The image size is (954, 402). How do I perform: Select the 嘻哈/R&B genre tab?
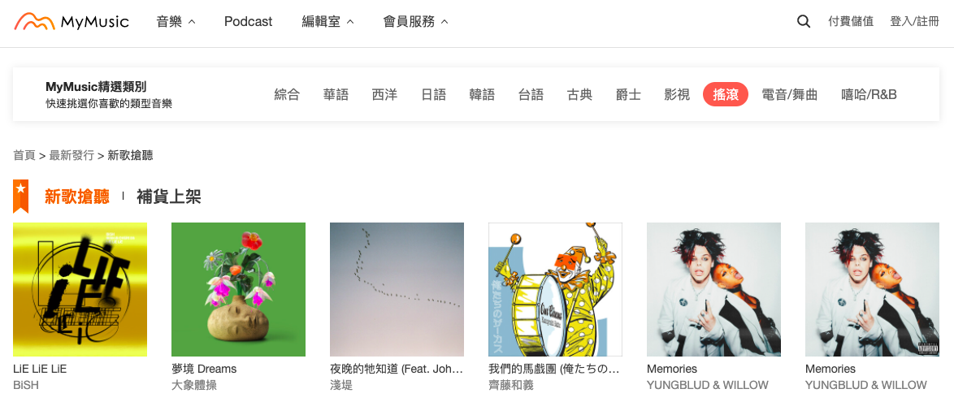(x=869, y=94)
